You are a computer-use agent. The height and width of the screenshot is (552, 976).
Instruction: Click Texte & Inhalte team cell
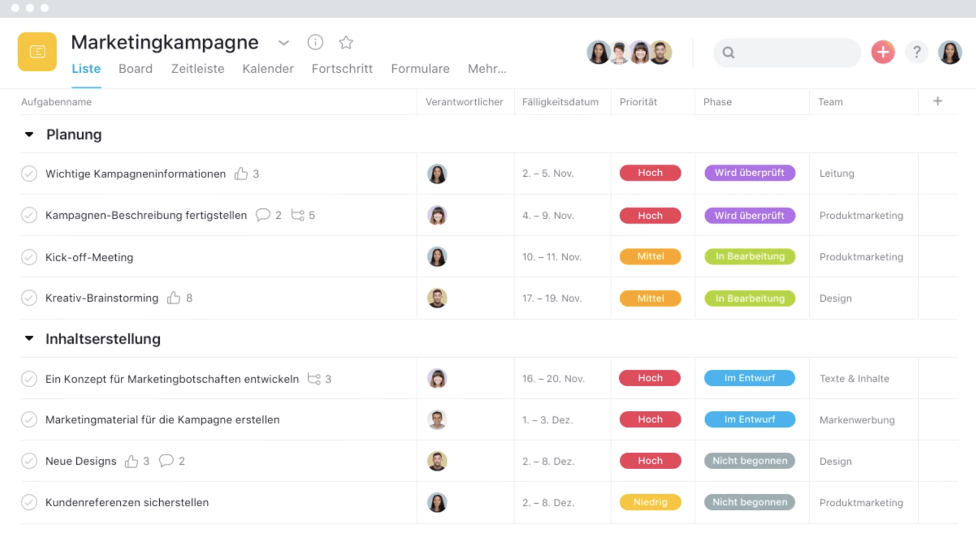click(x=854, y=378)
